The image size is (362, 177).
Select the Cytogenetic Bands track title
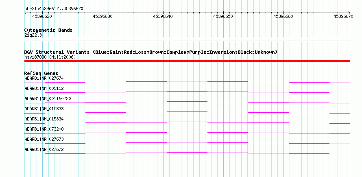click(x=48, y=30)
